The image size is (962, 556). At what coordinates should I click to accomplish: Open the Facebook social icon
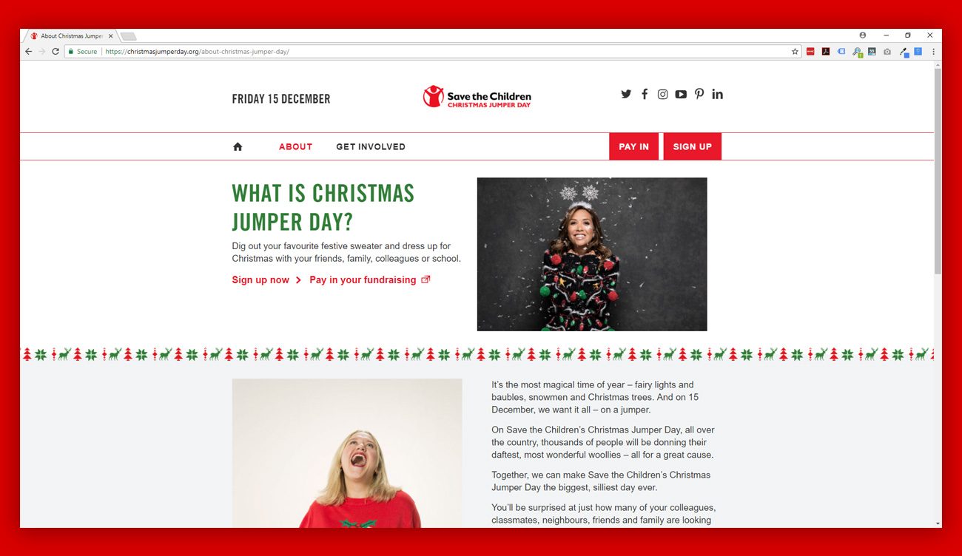coord(645,94)
